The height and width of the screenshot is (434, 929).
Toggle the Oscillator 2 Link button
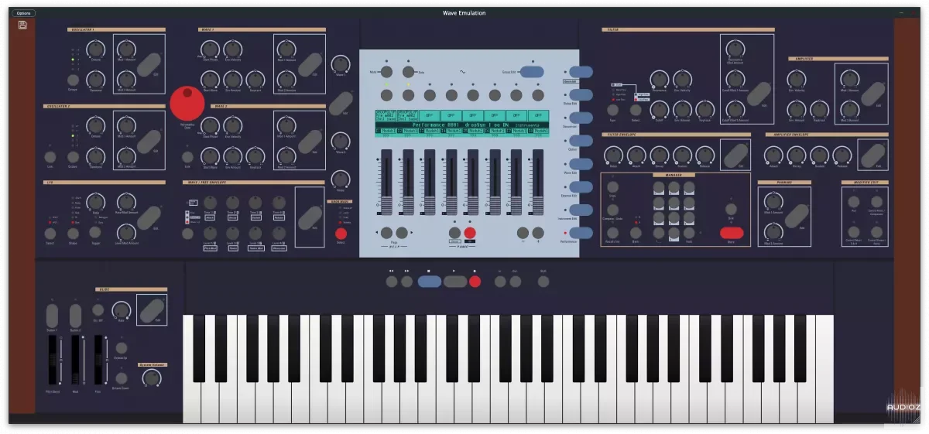tap(50, 155)
